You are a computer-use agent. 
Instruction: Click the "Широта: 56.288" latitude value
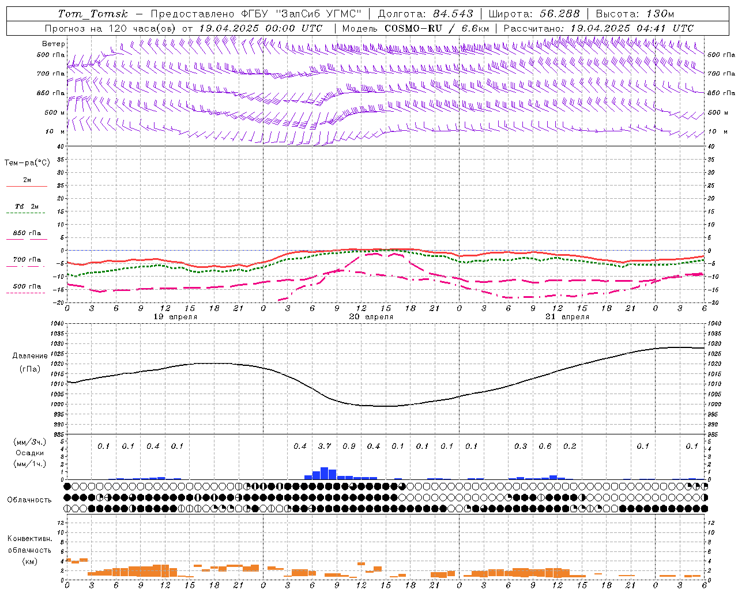pos(534,14)
